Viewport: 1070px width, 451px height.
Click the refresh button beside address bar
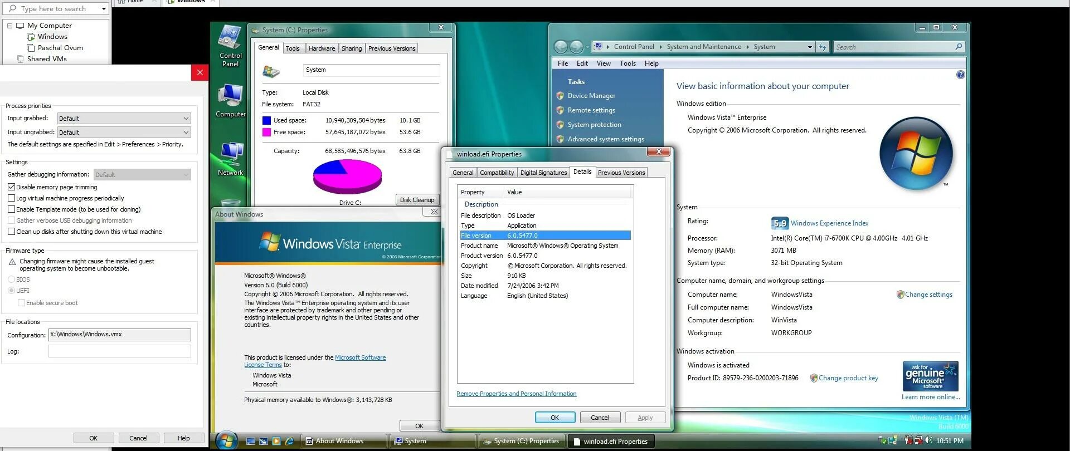pyautogui.click(x=823, y=47)
